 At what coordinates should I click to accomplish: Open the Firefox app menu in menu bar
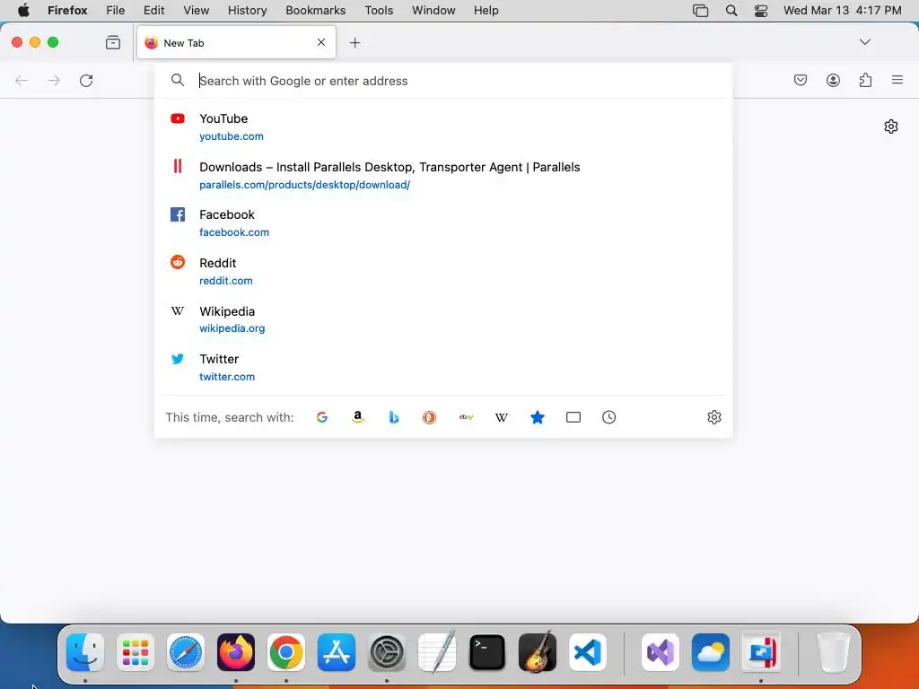tap(67, 10)
